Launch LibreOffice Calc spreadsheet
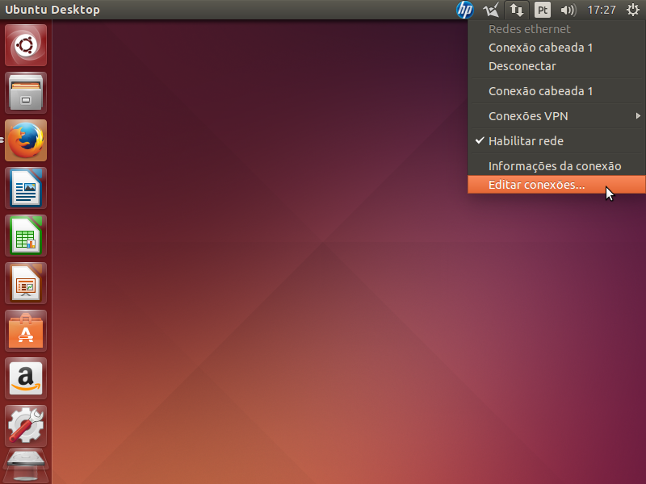Viewport: 646px width, 484px height. point(26,236)
